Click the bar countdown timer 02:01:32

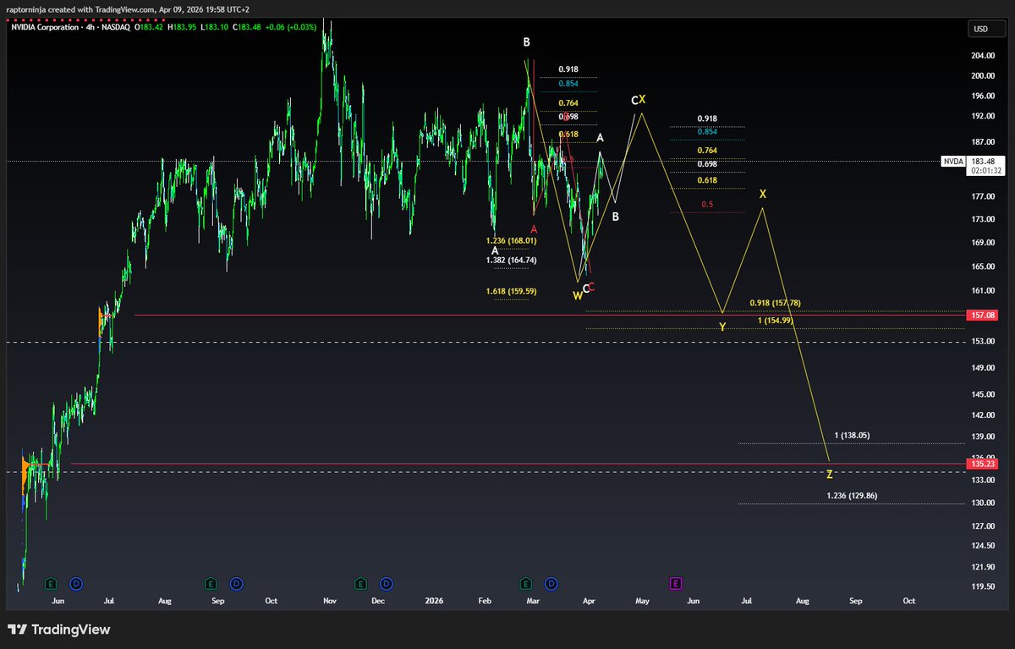[x=986, y=170]
